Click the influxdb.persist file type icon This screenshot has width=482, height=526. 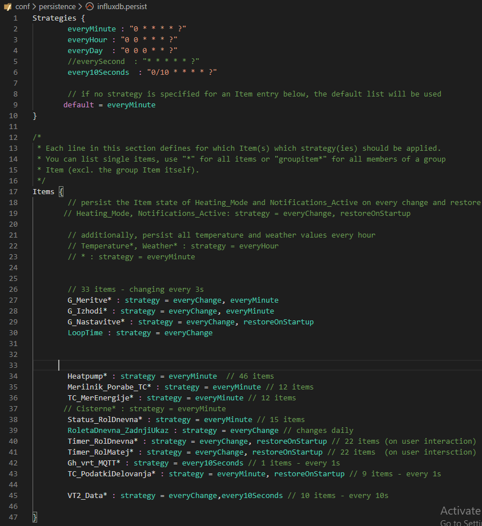[x=90, y=7]
